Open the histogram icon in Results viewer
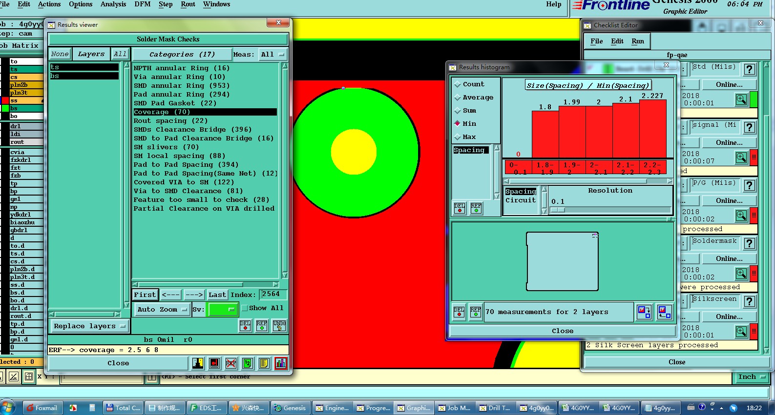This screenshot has height=415, width=775. (x=281, y=363)
